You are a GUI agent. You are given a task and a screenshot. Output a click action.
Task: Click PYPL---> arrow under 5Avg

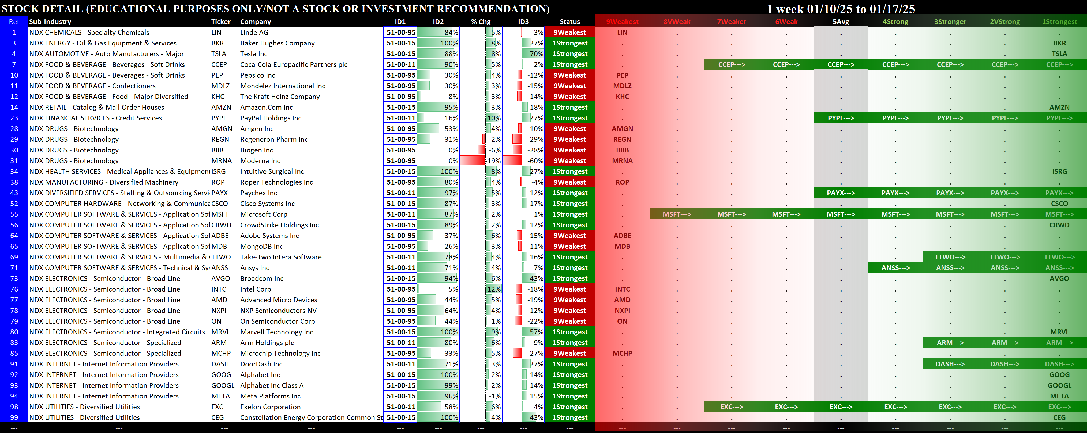pos(841,118)
